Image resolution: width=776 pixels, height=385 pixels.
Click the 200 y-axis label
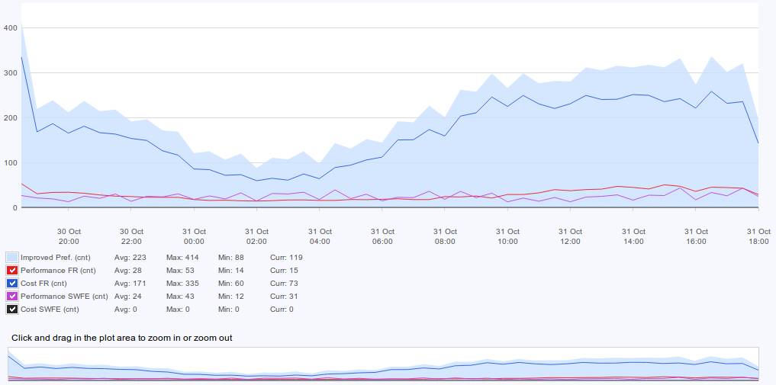12,117
